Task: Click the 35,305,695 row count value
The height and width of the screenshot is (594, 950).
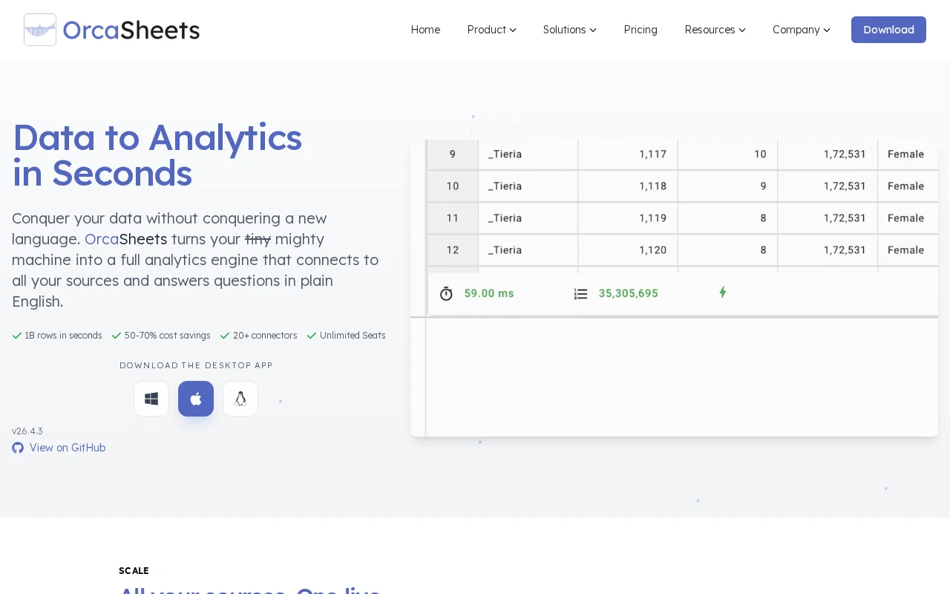Action: 629,293
